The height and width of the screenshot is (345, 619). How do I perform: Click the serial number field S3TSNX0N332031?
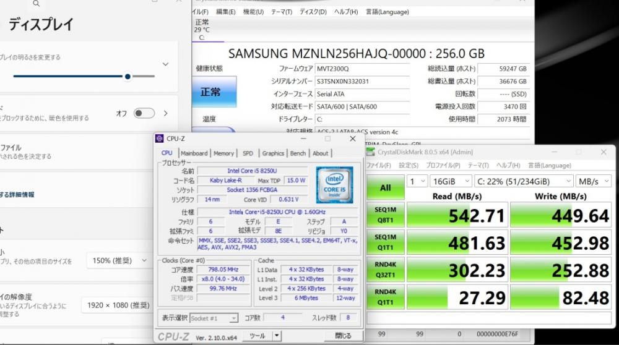(x=362, y=81)
